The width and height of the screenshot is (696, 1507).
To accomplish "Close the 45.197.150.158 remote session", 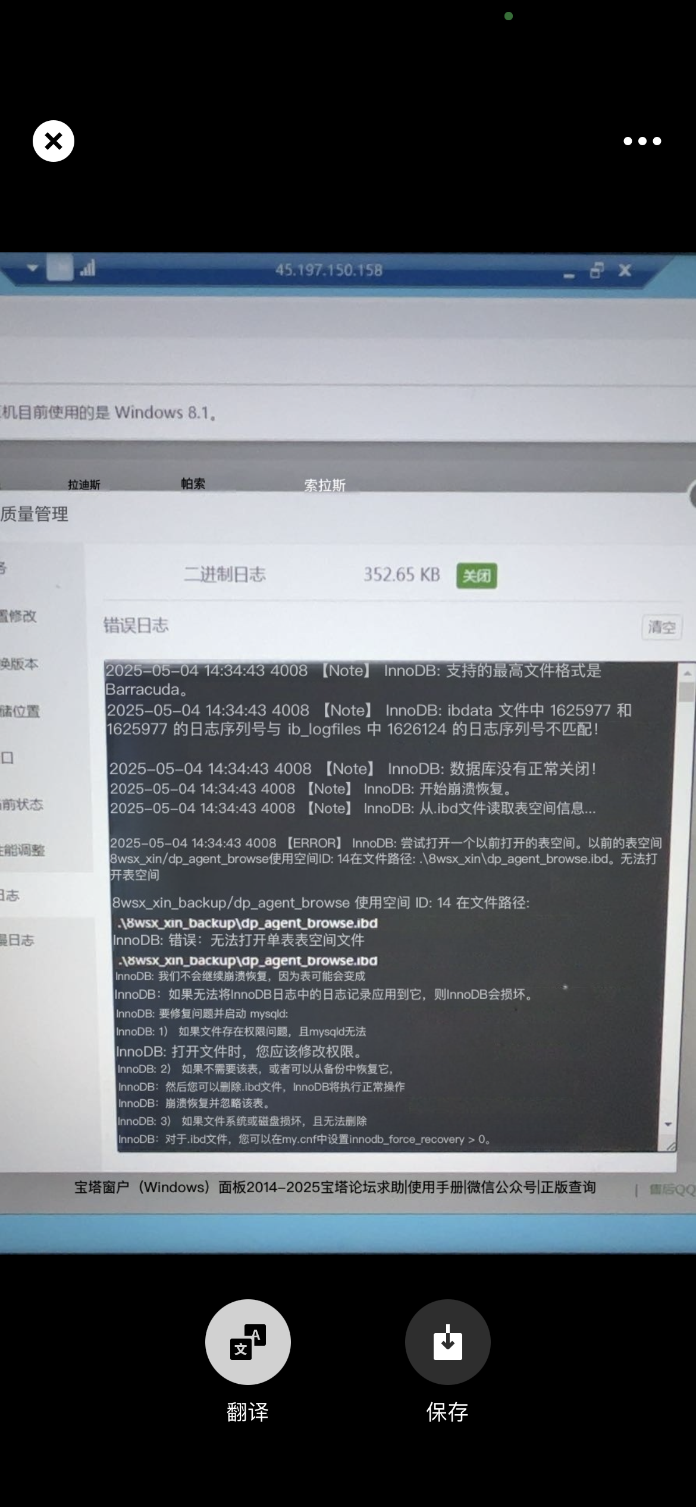I will [x=625, y=271].
